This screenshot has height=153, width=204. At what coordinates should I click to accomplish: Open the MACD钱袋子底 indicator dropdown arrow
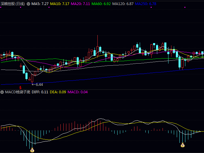coord(3,92)
